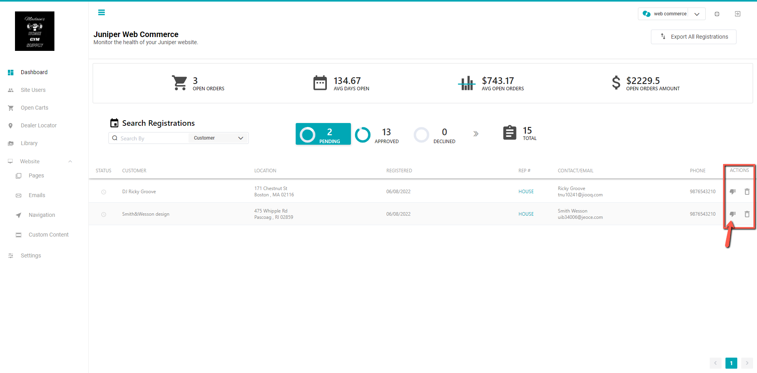Click the Search By input field
Viewport: 757px width, 373px height.
click(x=150, y=138)
